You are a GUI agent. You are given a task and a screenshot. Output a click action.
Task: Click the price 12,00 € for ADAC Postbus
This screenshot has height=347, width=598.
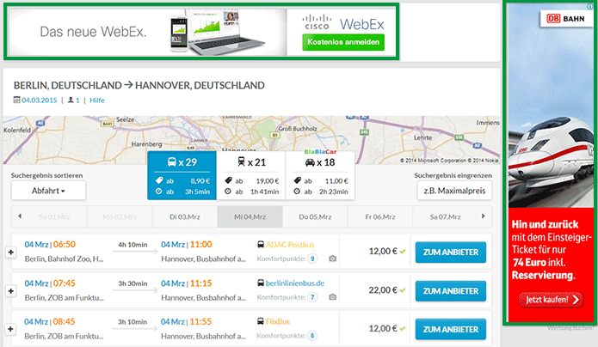tap(383, 252)
